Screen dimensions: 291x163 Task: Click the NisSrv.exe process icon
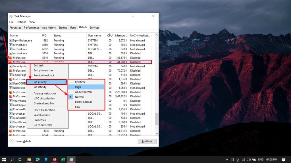point(11,88)
